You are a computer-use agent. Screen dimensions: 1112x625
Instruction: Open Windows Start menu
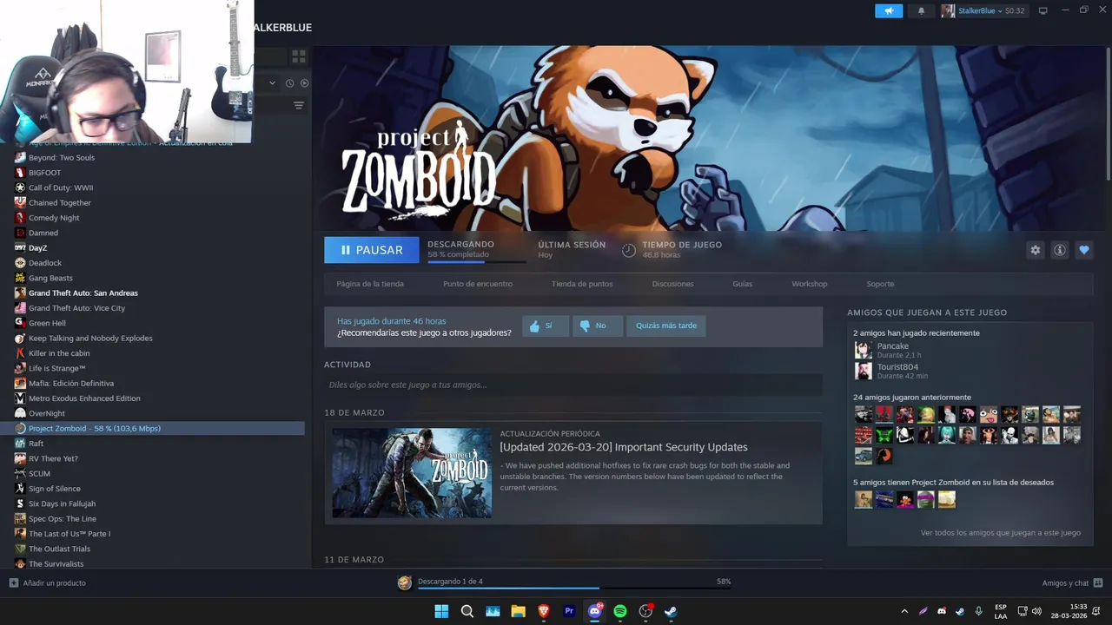[441, 611]
